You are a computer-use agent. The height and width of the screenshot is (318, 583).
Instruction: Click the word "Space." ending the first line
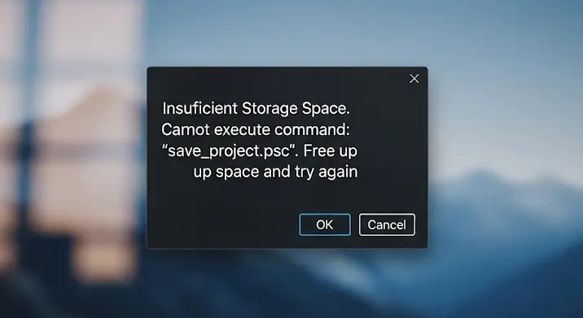pyautogui.click(x=326, y=108)
